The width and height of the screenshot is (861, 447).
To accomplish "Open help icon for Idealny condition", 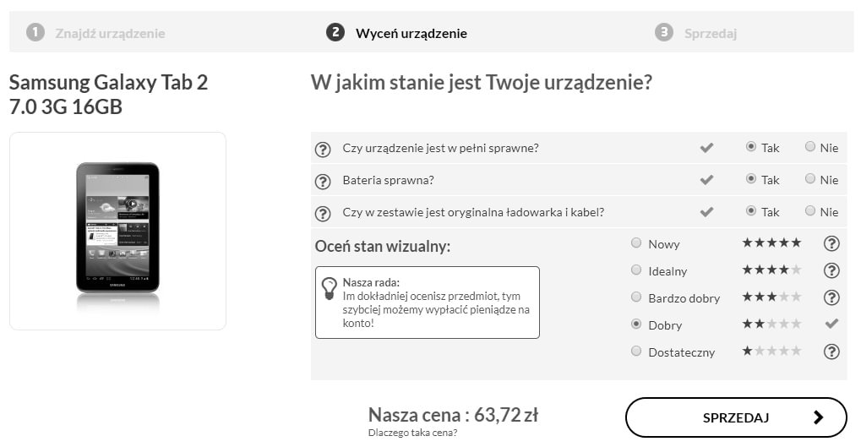I will (x=832, y=270).
